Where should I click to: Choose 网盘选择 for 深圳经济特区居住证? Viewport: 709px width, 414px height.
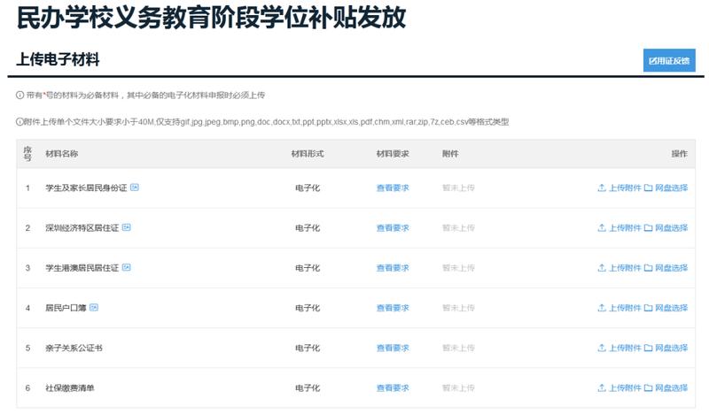666,228
